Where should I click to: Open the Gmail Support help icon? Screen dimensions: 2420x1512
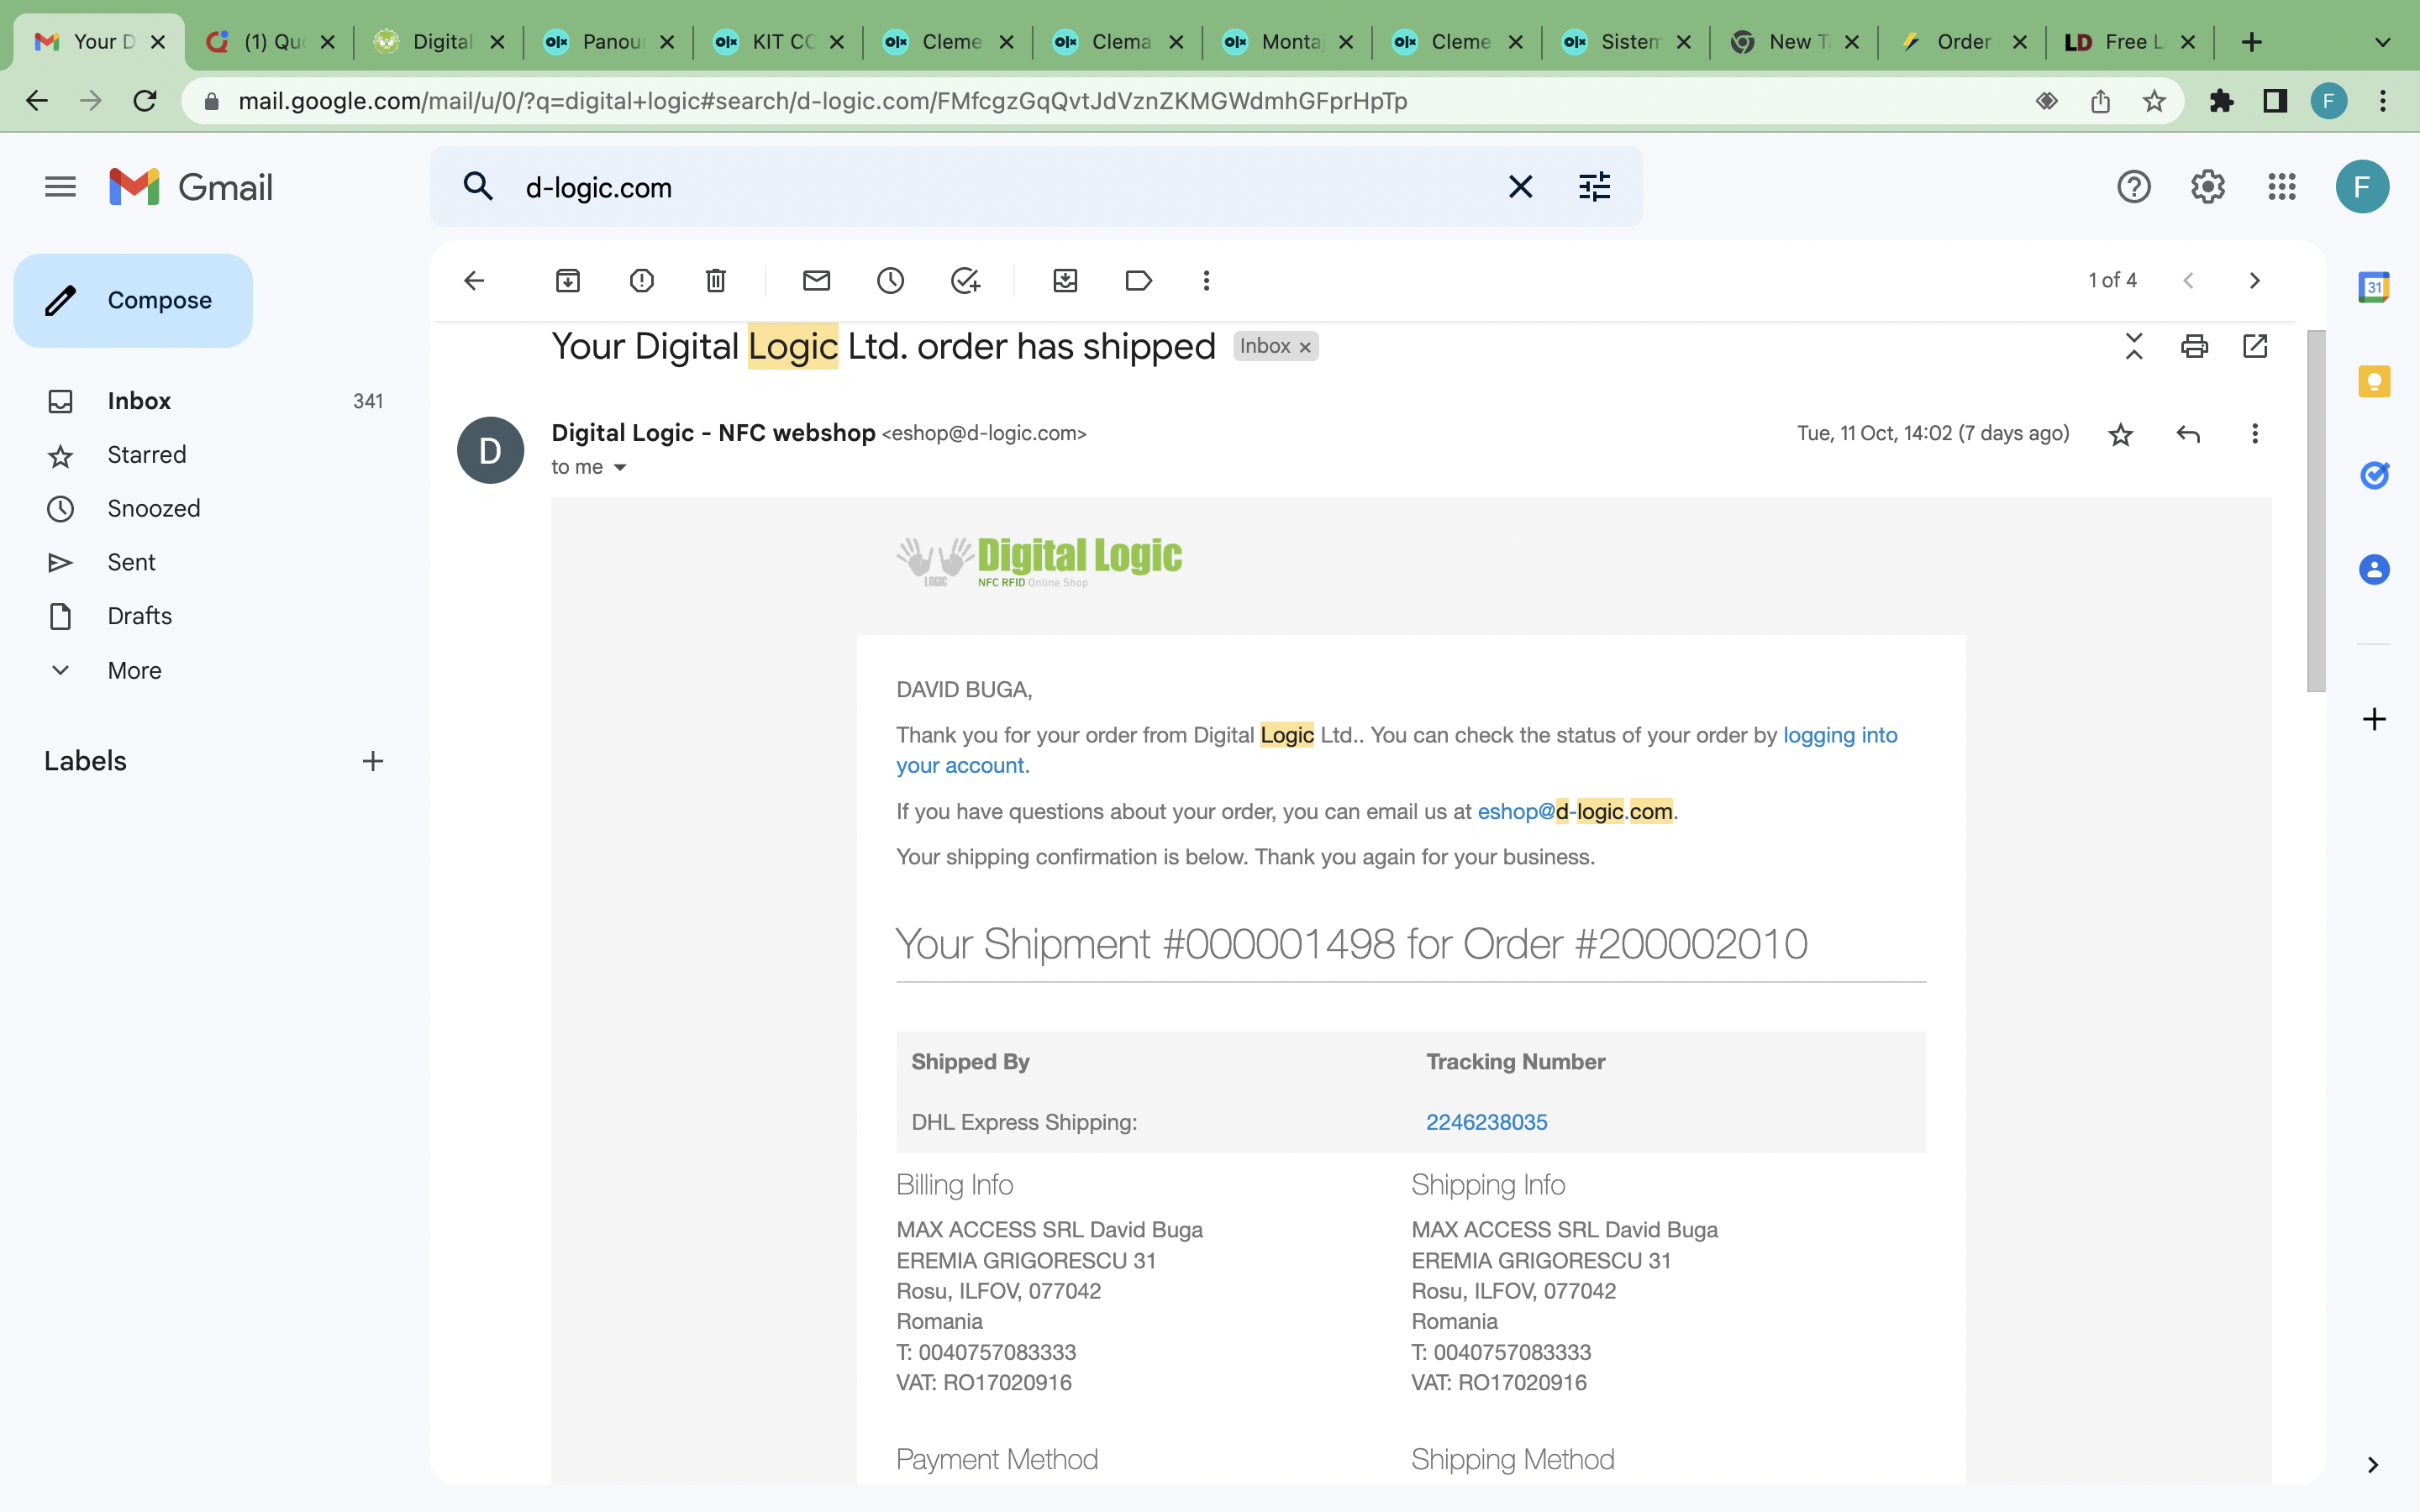tap(2133, 187)
